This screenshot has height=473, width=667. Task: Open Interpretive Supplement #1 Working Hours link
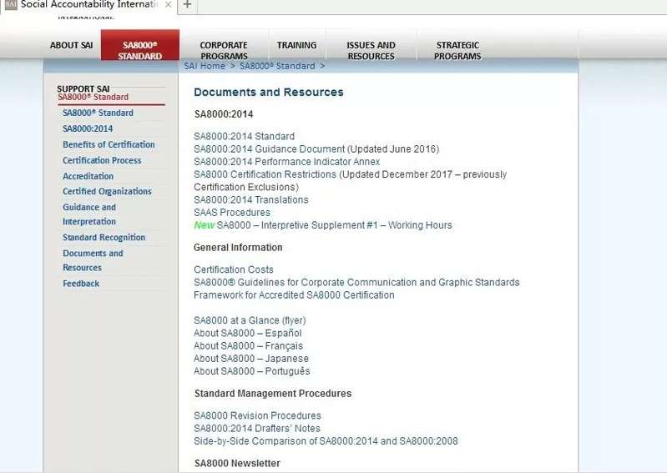[x=334, y=225]
